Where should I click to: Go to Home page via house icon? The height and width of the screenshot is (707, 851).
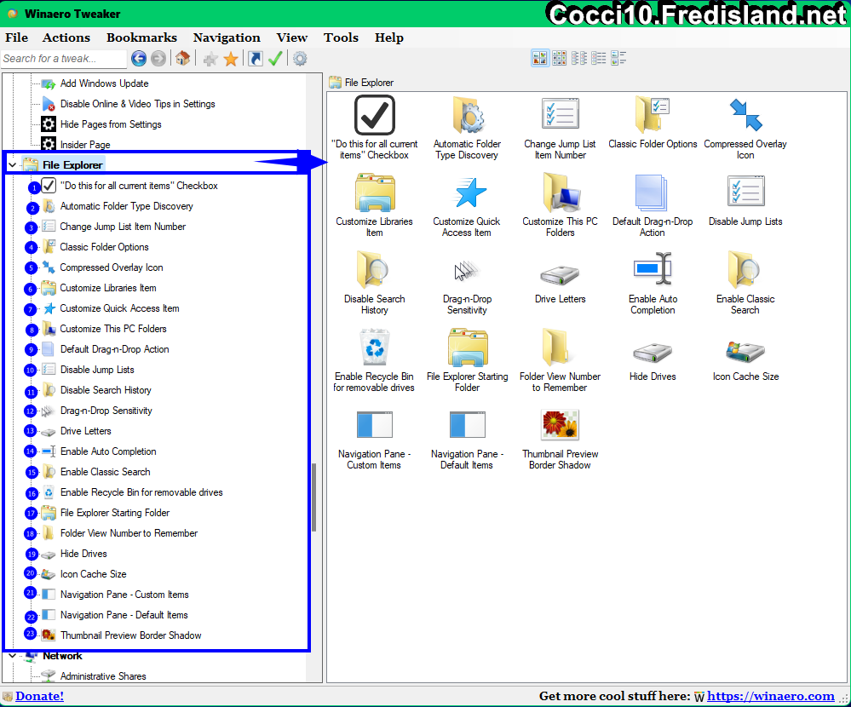click(x=183, y=58)
